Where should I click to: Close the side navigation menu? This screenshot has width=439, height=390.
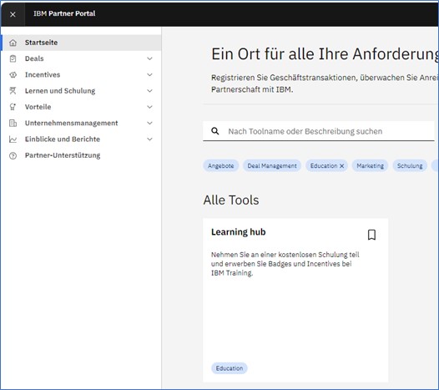(13, 14)
